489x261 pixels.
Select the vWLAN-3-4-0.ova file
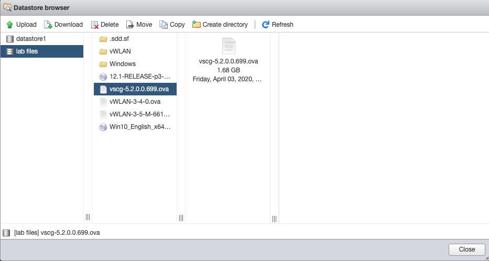tap(135, 102)
